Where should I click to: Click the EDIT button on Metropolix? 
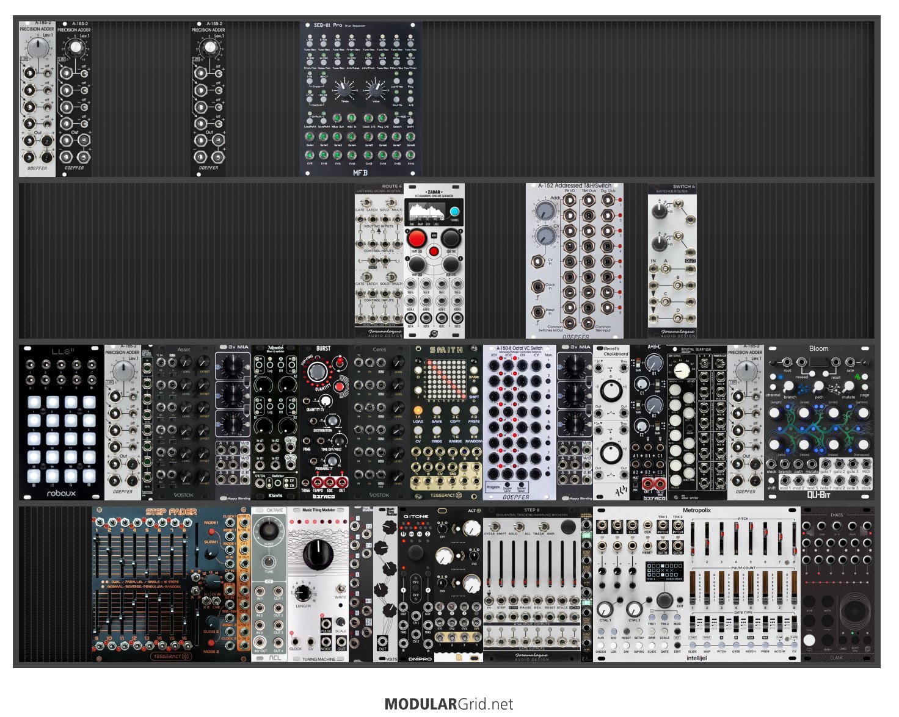[x=677, y=646]
